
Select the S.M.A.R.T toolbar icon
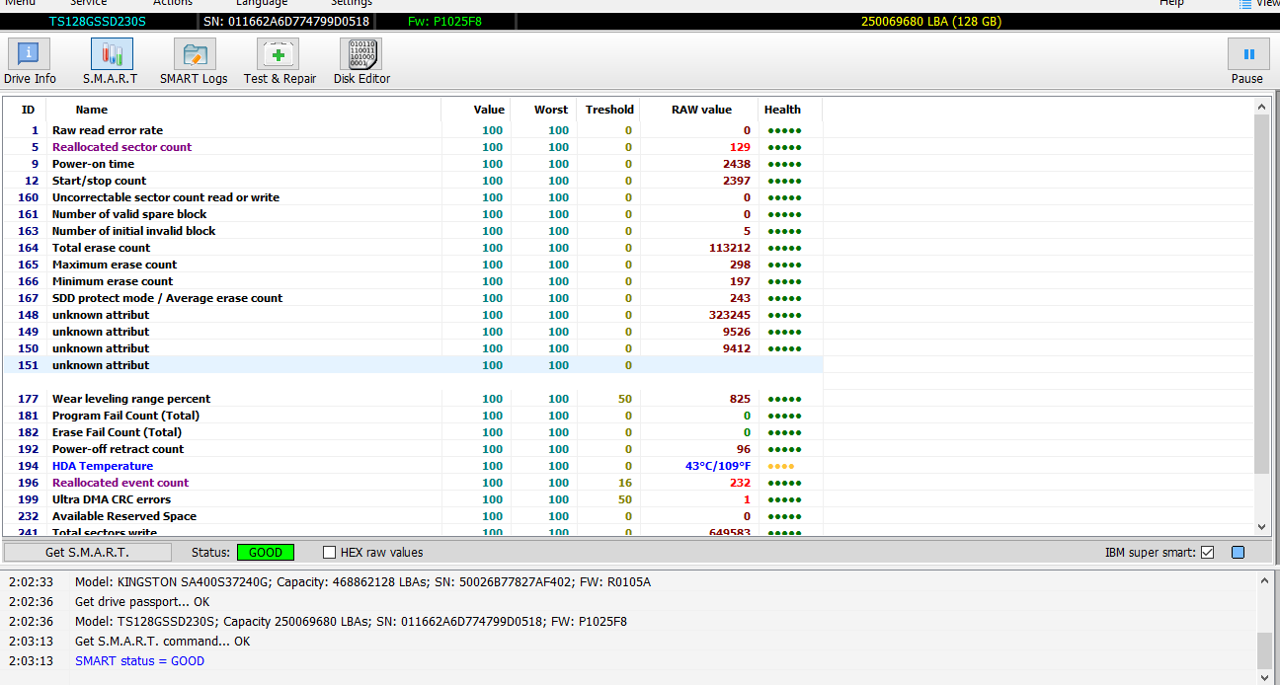111,61
